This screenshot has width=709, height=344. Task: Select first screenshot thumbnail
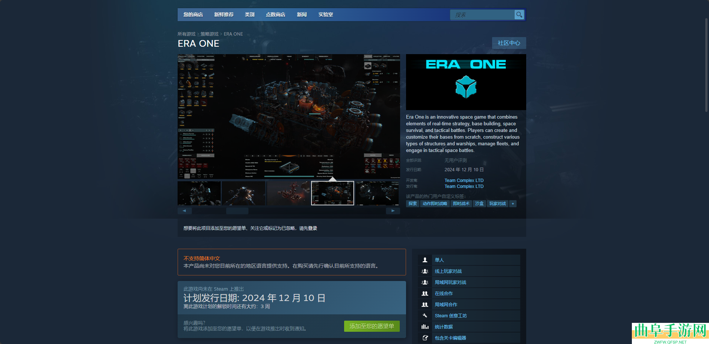199,193
